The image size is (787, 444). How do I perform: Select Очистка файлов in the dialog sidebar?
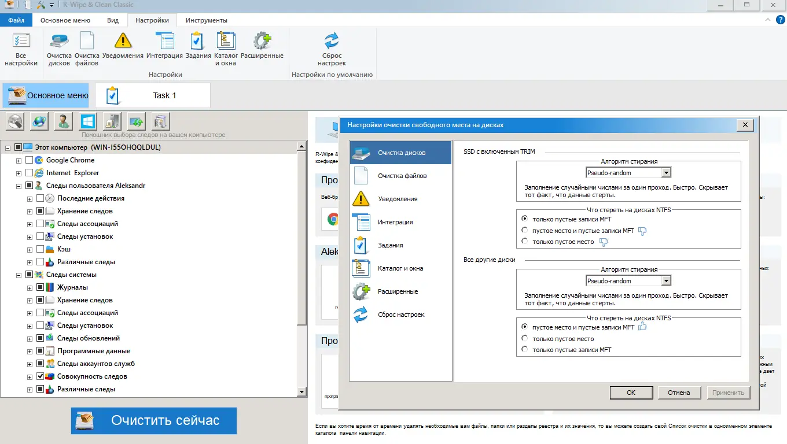click(400, 176)
